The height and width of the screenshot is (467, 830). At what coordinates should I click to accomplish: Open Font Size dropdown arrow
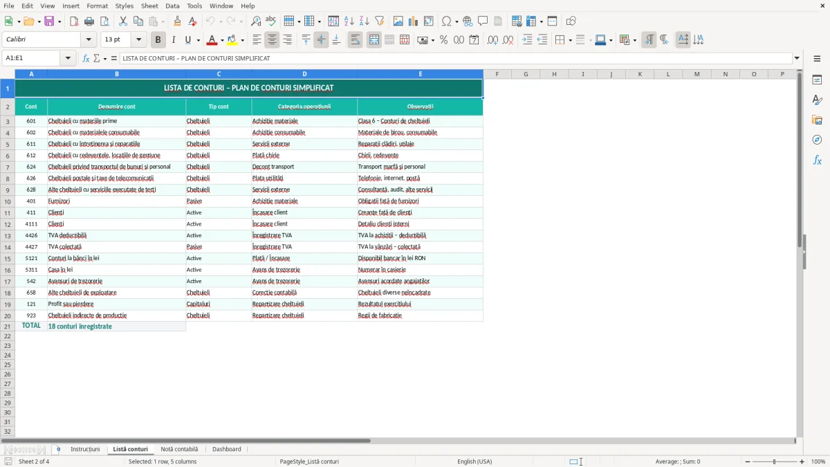[x=139, y=40]
